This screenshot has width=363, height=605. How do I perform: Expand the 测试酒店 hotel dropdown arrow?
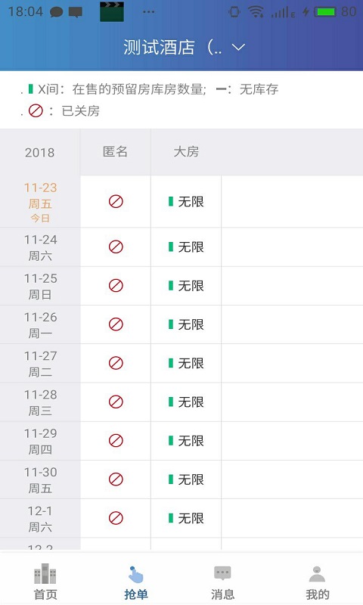(238, 47)
